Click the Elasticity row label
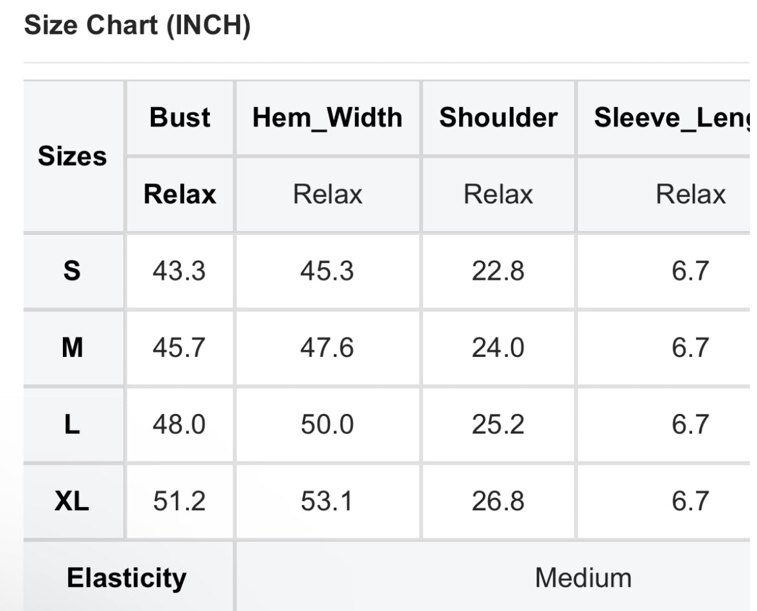The height and width of the screenshot is (611, 757). point(126,578)
